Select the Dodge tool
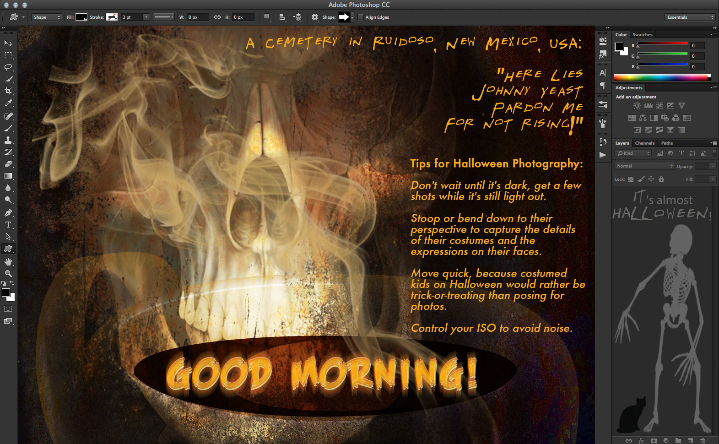This screenshot has height=444, width=719. coord(8,200)
